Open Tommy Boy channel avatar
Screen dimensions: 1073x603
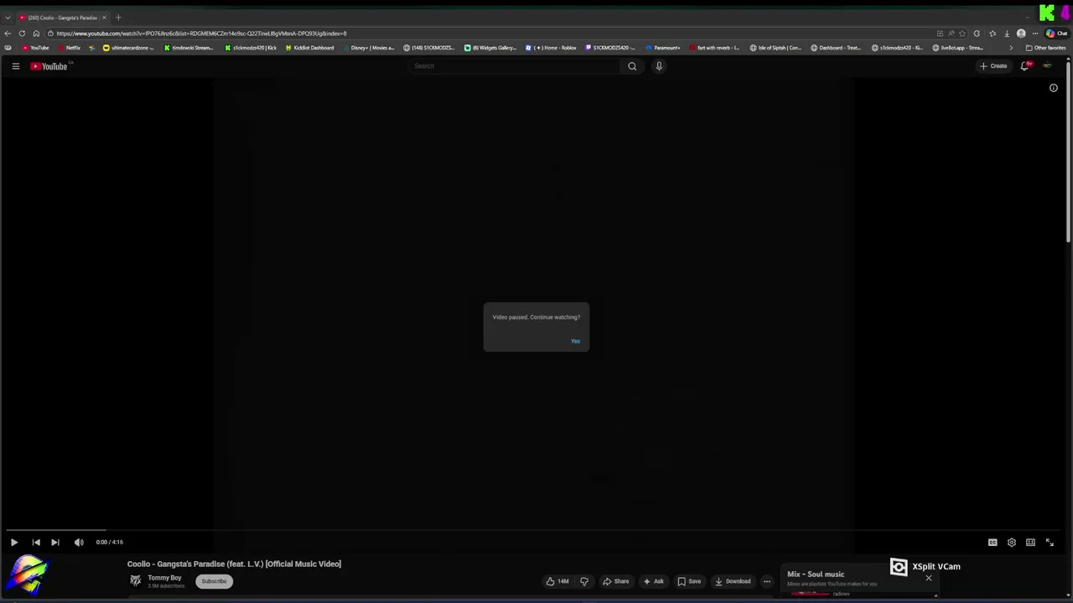coord(135,581)
